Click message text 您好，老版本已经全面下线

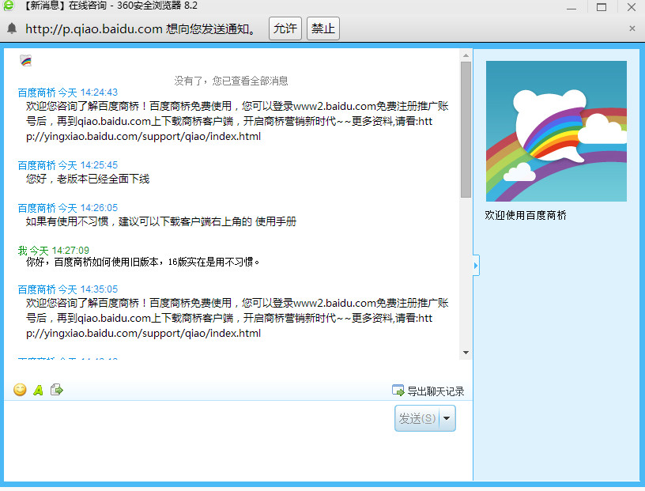88,179
